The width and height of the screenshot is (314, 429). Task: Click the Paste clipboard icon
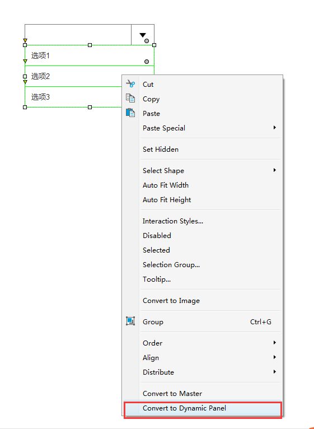[130, 113]
